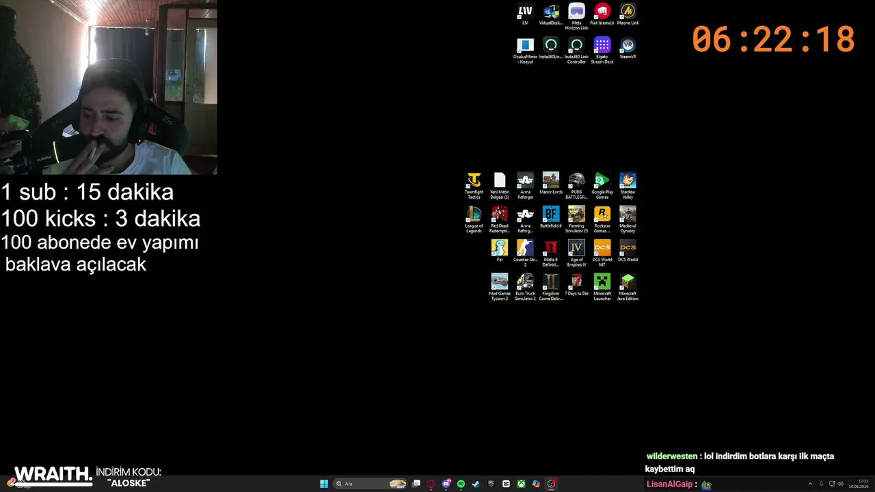The width and height of the screenshot is (875, 492).
Task: Select the Google Play Games icon
Action: (602, 186)
